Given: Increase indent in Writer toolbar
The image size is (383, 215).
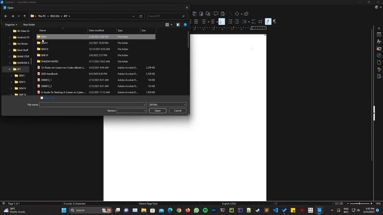Looking at the screenshot, I should pos(230,21).
